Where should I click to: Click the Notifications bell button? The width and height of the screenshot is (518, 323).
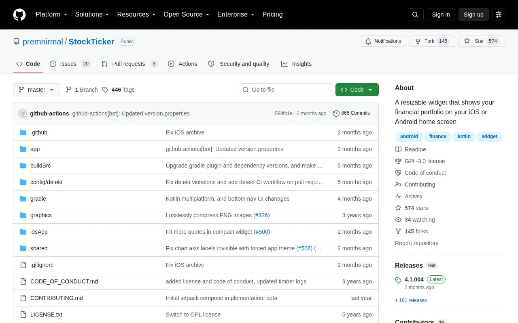pos(383,41)
